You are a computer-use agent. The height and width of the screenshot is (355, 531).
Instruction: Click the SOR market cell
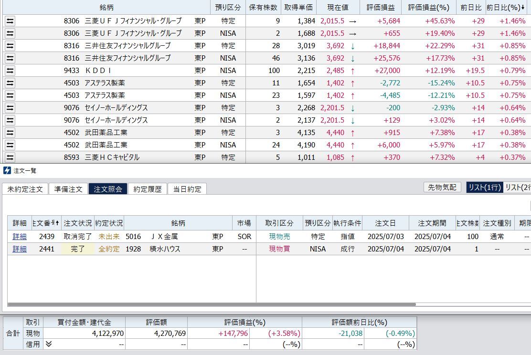[244, 237]
